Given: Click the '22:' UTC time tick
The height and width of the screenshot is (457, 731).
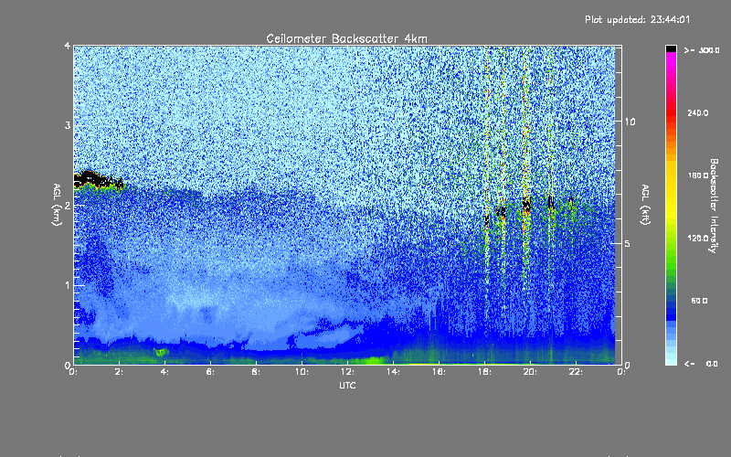Looking at the screenshot, I should pos(576,372).
